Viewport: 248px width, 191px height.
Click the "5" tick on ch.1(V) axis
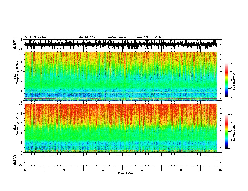21,40
